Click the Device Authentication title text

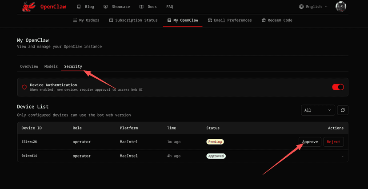pos(53,85)
